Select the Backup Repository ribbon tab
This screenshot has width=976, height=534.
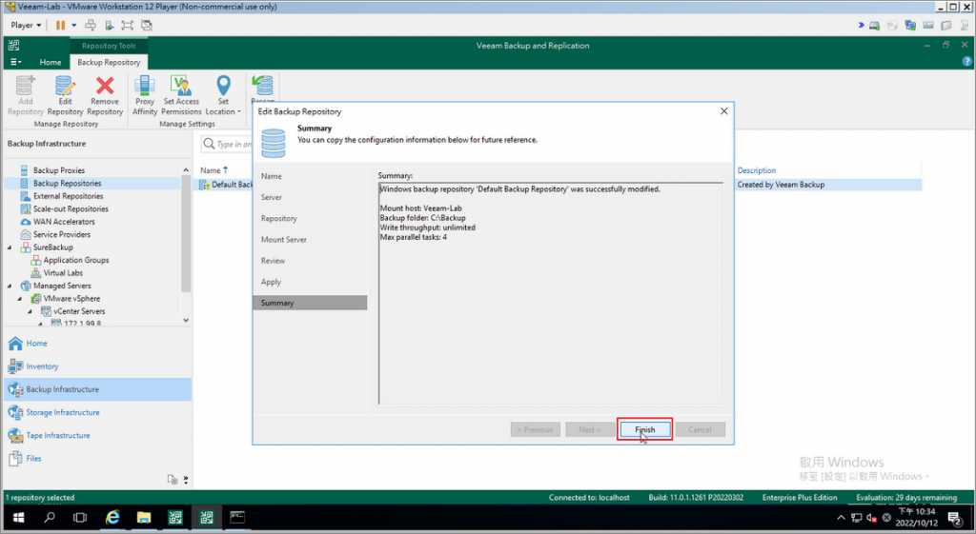109,62
